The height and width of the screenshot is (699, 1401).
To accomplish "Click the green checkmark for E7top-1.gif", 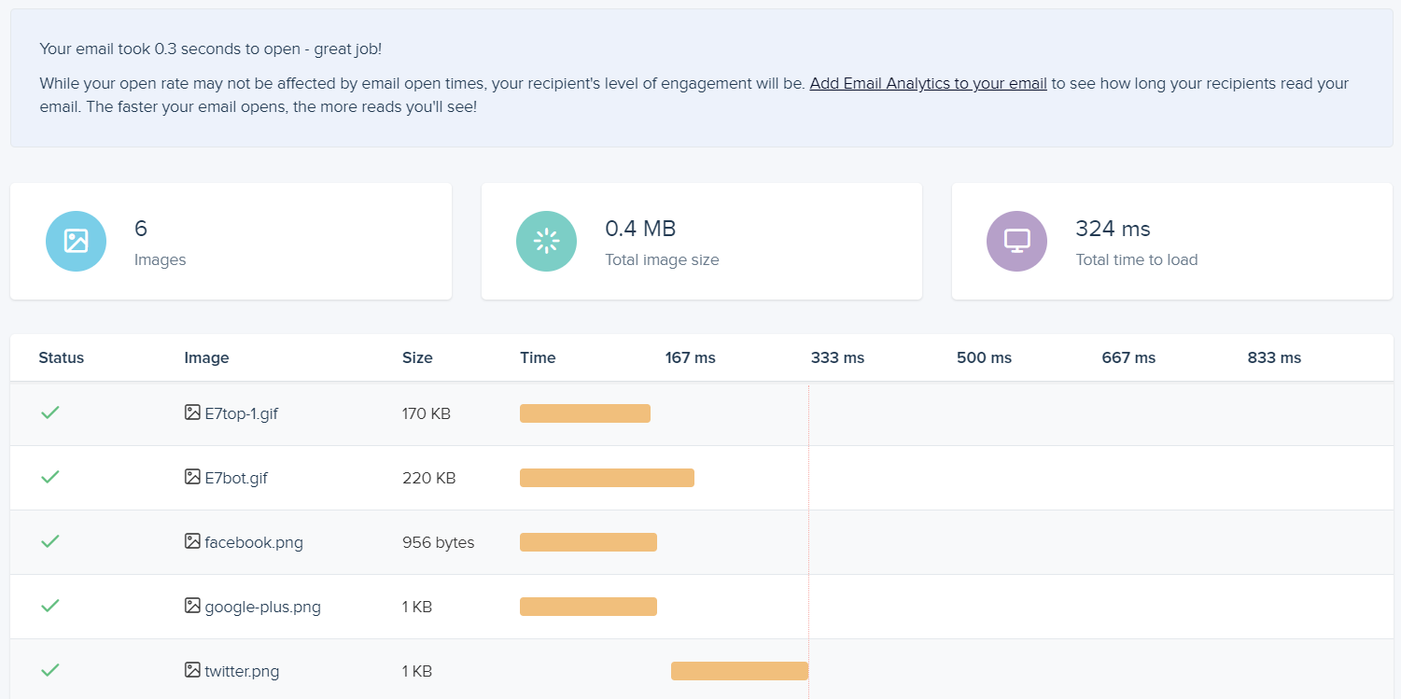I will pos(50,412).
